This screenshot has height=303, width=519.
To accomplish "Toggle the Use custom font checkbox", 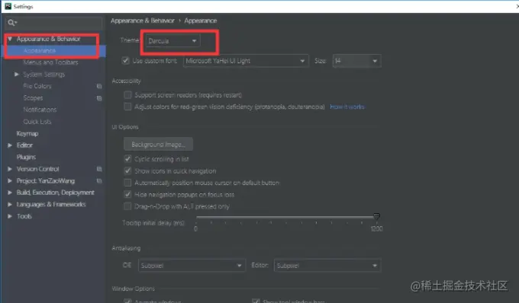I will pos(125,60).
